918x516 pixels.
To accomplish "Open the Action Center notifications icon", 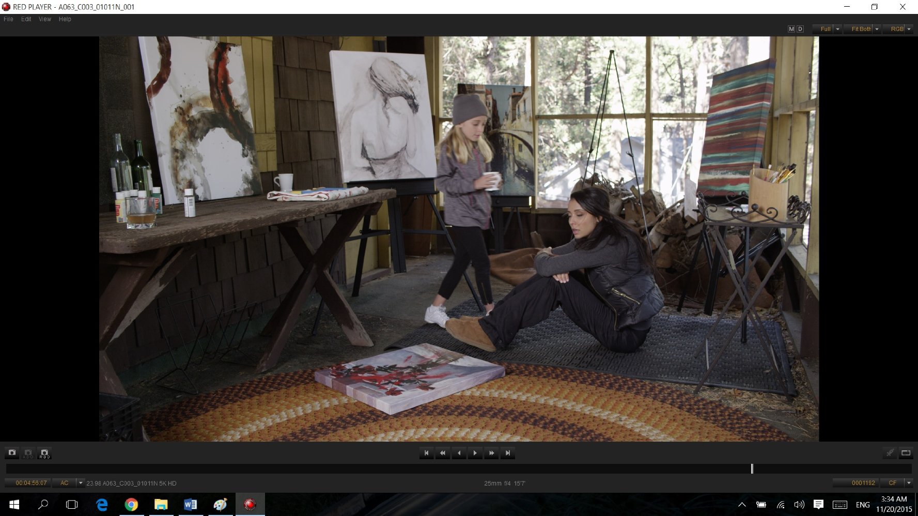I will [x=818, y=505].
